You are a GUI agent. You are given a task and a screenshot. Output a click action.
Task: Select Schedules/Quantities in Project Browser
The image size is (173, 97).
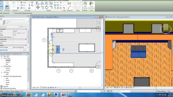(9, 88)
